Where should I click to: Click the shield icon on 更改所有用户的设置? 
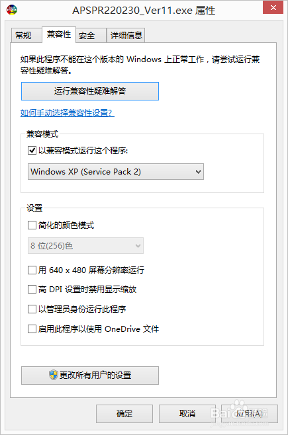[x=54, y=375]
